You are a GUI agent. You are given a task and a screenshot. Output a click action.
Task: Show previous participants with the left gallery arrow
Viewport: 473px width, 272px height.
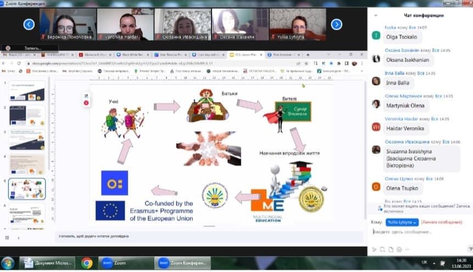29,24
